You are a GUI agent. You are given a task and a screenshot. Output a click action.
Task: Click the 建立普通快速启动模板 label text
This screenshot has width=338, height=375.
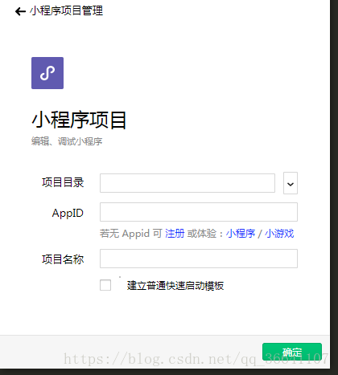pos(175,286)
